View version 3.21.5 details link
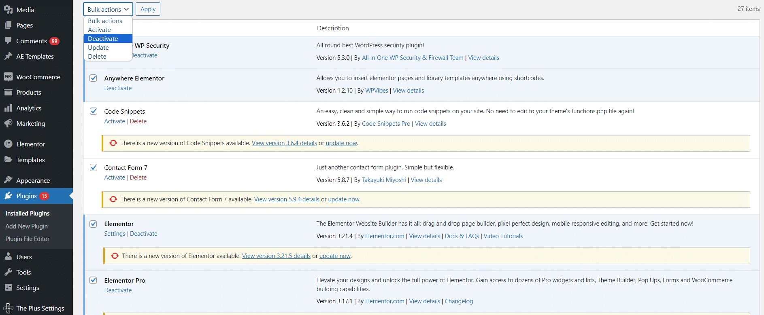764x315 pixels. tap(276, 256)
